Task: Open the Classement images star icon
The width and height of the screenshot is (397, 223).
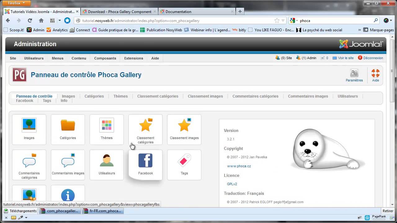Action: [x=184, y=129]
